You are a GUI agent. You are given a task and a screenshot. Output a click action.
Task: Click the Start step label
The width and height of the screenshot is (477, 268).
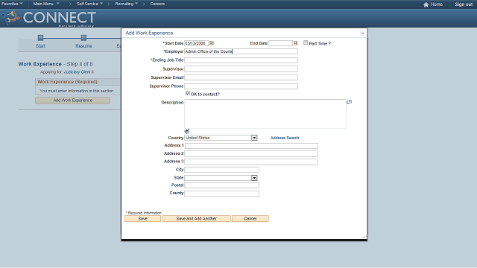[40, 46]
